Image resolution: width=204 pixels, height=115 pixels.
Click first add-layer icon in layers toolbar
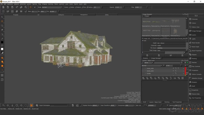[x=143, y=78]
